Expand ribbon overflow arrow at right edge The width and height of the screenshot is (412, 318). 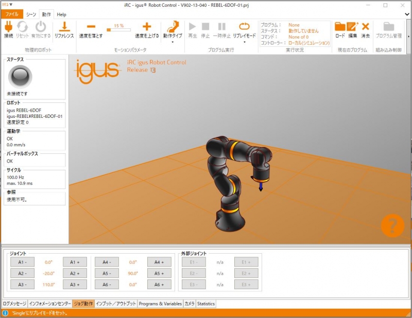(408, 36)
